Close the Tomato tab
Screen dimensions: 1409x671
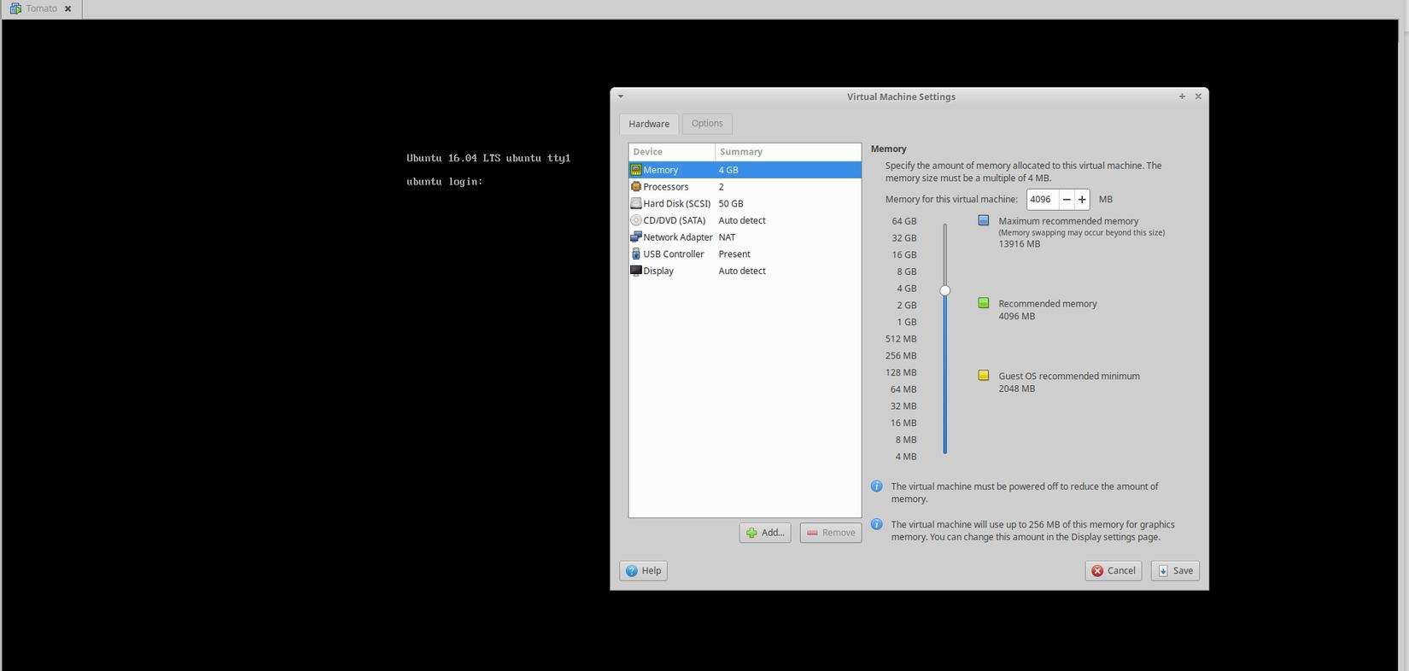point(68,9)
